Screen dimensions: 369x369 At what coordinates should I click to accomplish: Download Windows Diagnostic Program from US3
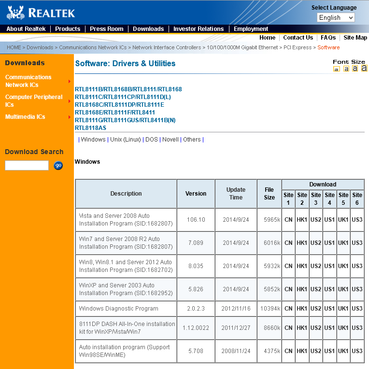(357, 309)
